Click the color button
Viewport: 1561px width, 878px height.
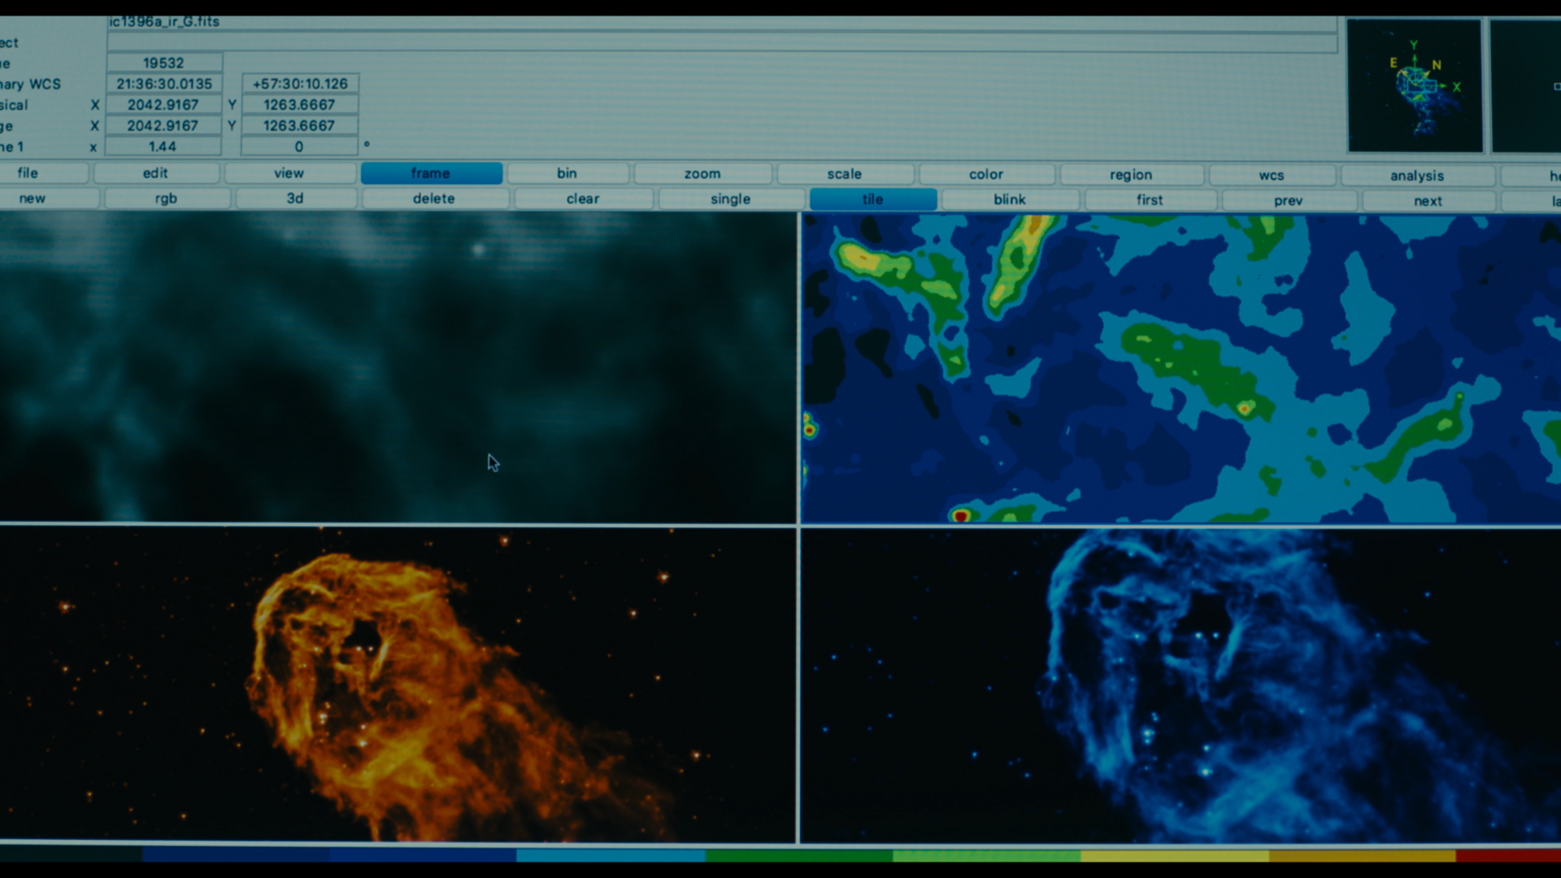pyautogui.click(x=986, y=175)
